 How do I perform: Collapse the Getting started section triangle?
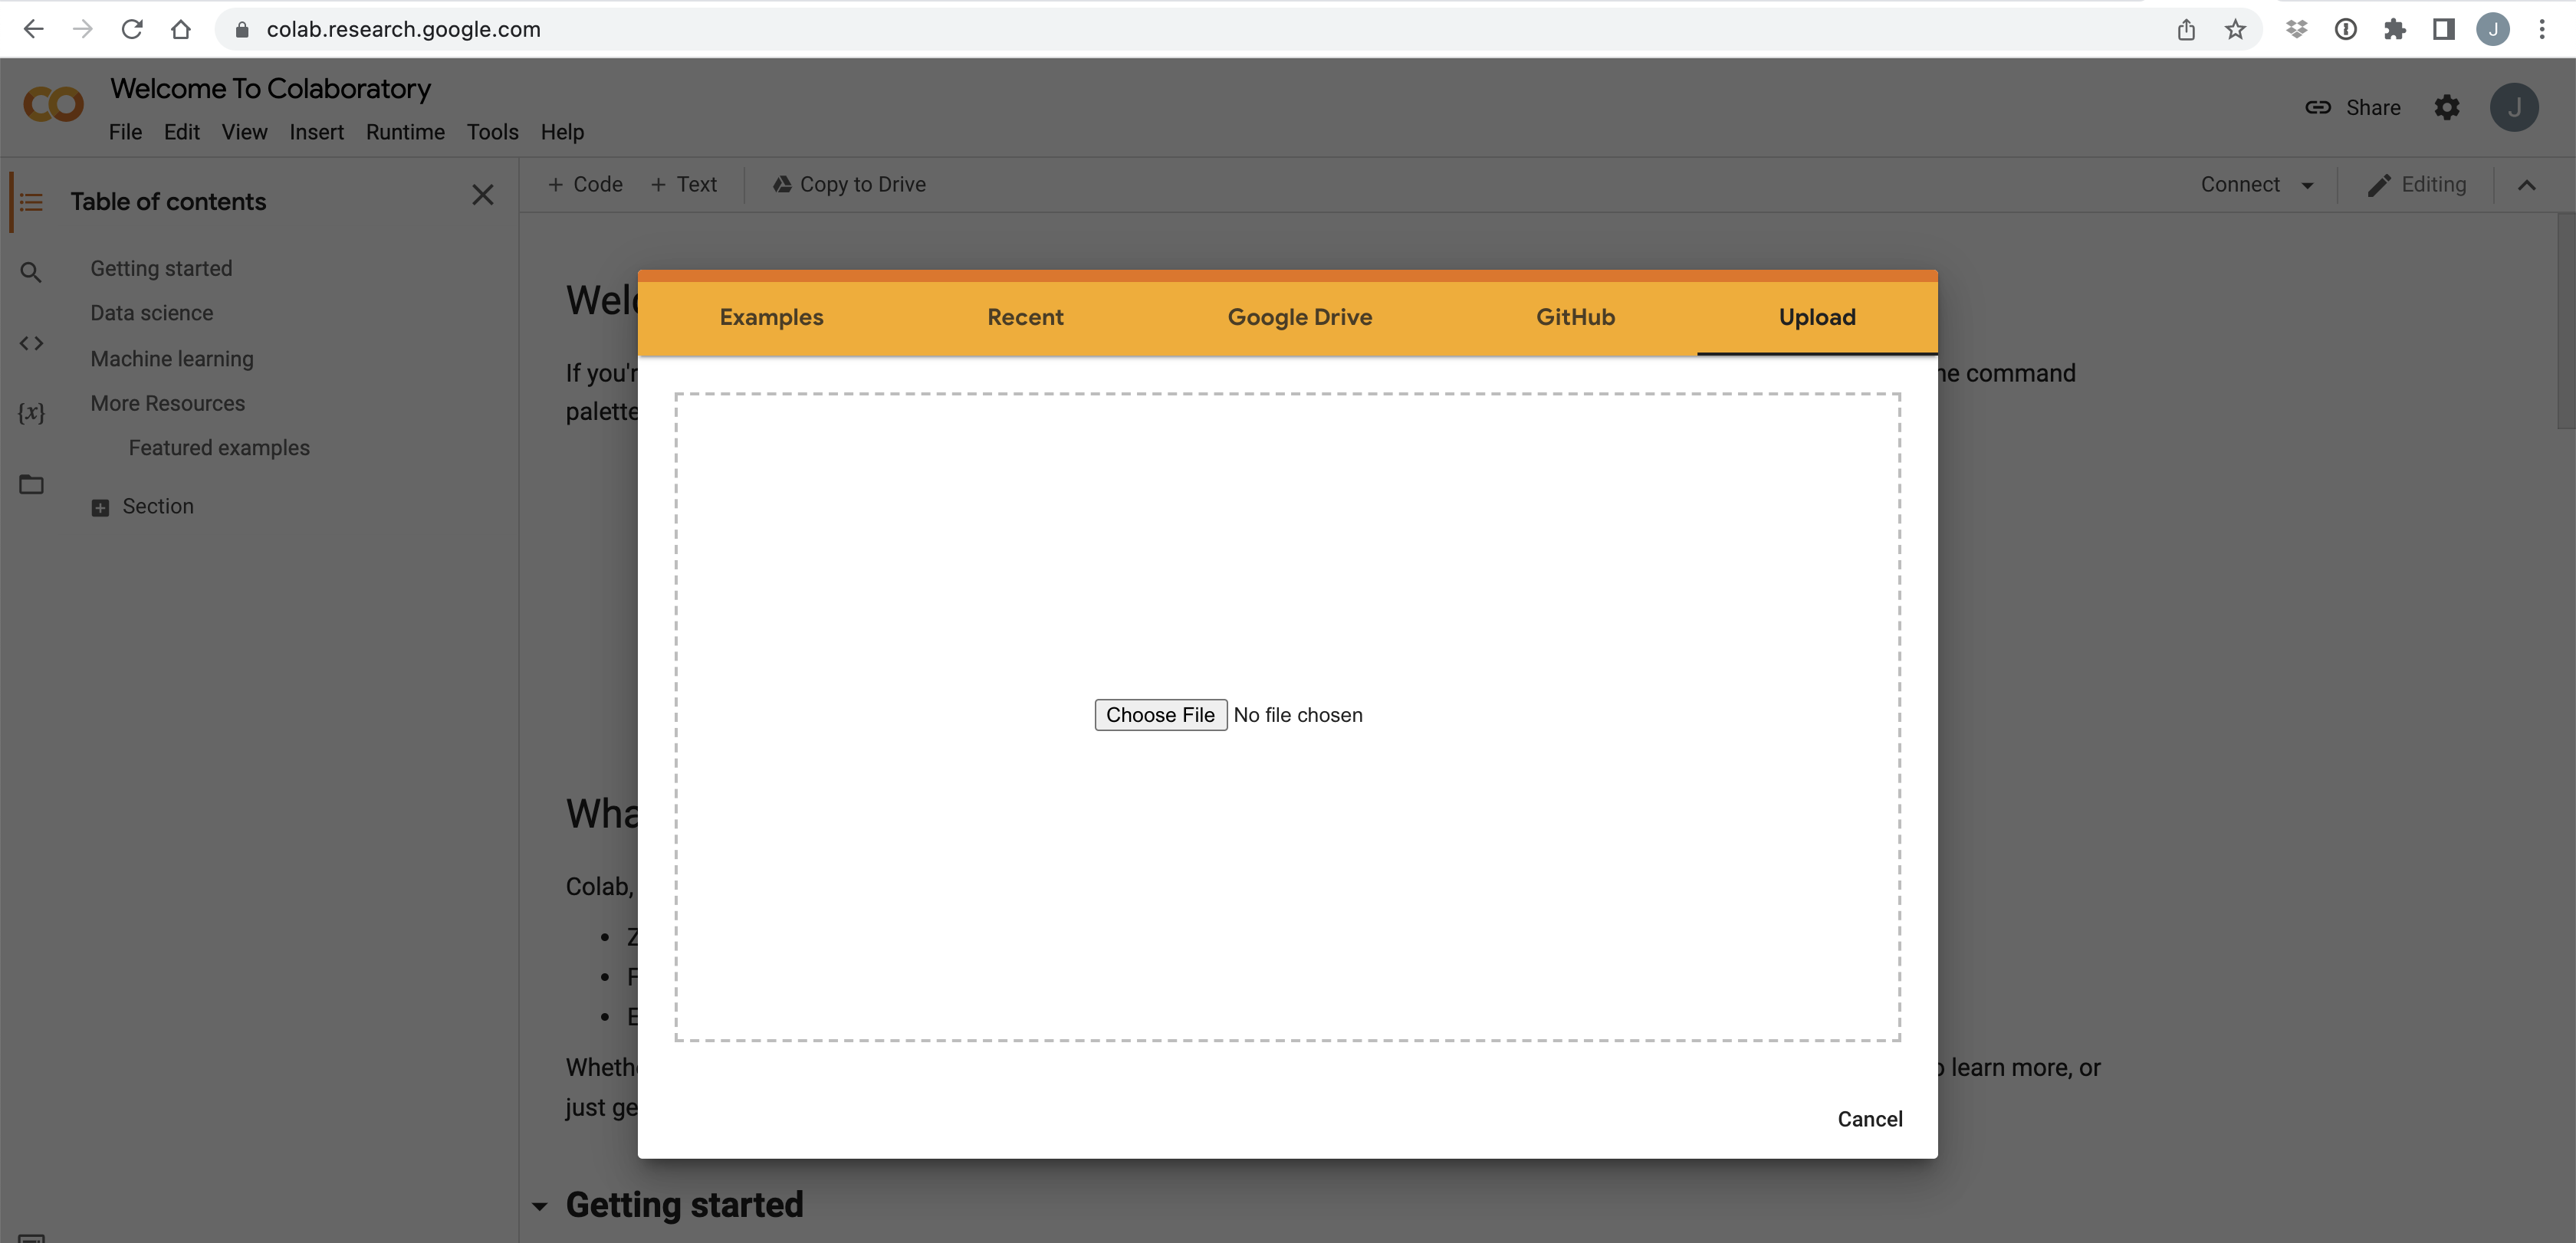point(540,1206)
